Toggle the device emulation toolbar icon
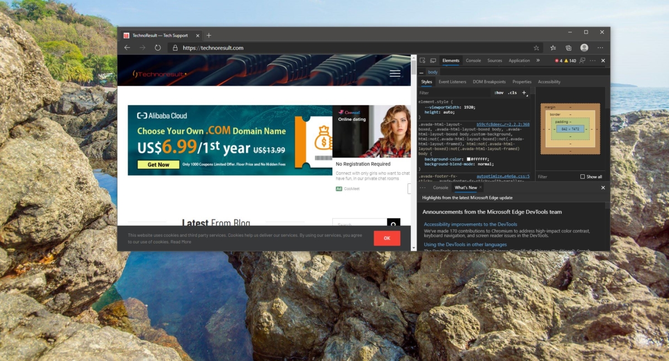Screen dimensions: 669x361 point(434,60)
